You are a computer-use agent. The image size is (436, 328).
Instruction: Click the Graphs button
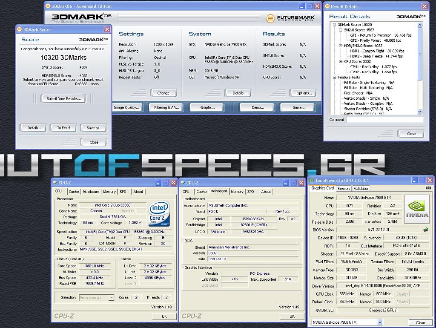click(207, 107)
